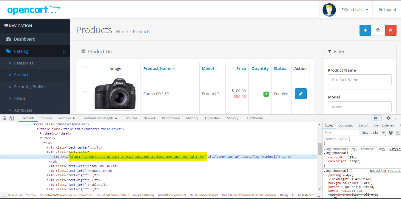This screenshot has height=199, width=401.
Task: Expand the Catalog menu chevron
Action: point(64,52)
